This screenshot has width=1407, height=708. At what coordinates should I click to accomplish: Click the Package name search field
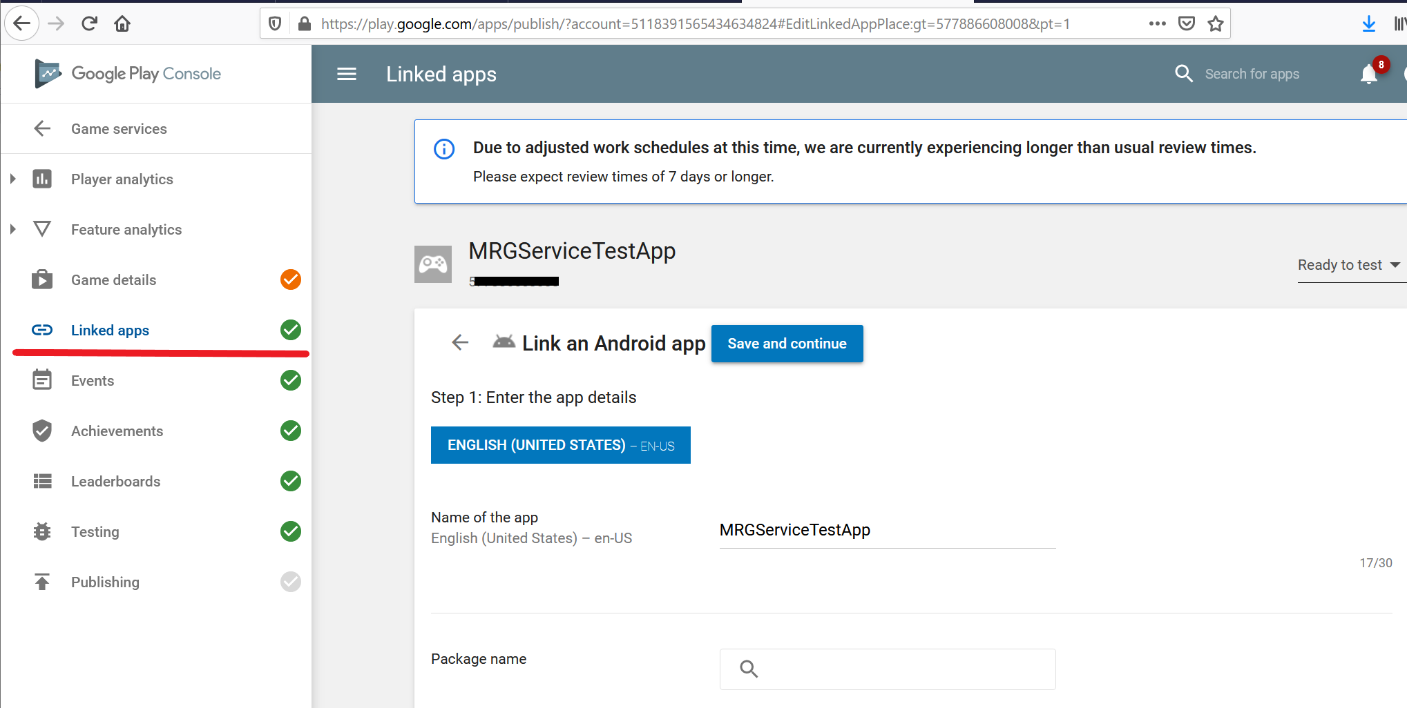click(x=887, y=669)
